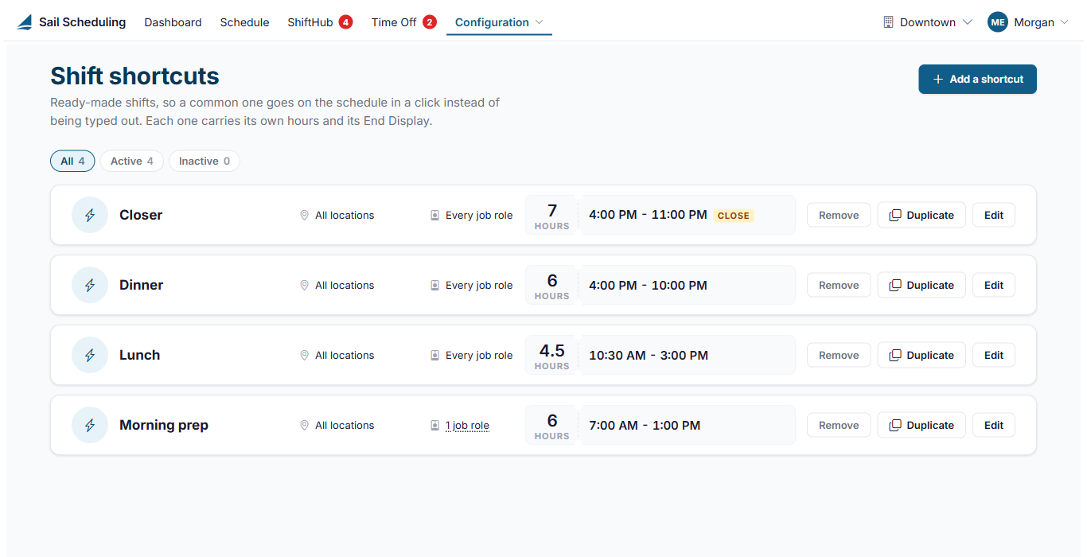Duplicate the Dinner shortcut
The height and width of the screenshot is (557, 1087).
tap(921, 285)
